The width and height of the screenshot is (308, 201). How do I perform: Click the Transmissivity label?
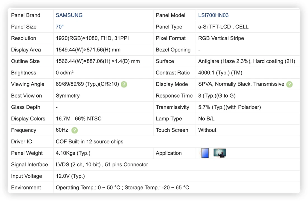172,107
